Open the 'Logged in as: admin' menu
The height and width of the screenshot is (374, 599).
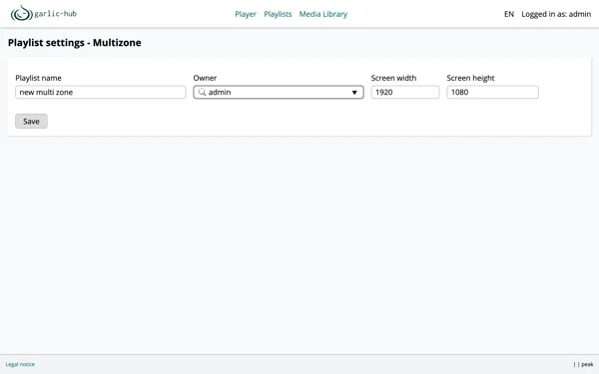tap(556, 14)
